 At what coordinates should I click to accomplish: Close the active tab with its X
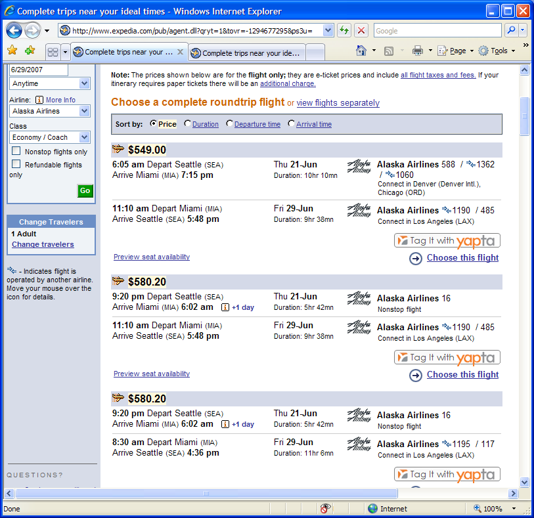[x=180, y=52]
